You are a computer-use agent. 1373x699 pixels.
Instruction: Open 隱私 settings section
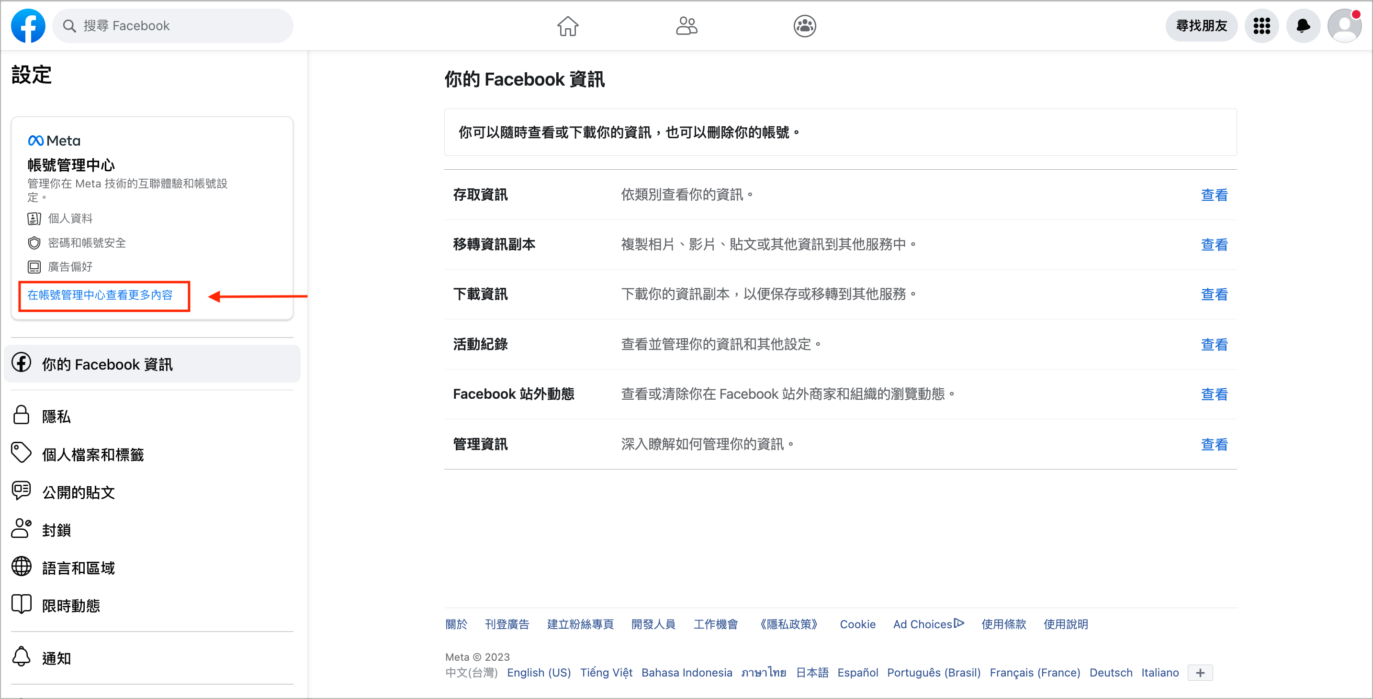(x=152, y=416)
